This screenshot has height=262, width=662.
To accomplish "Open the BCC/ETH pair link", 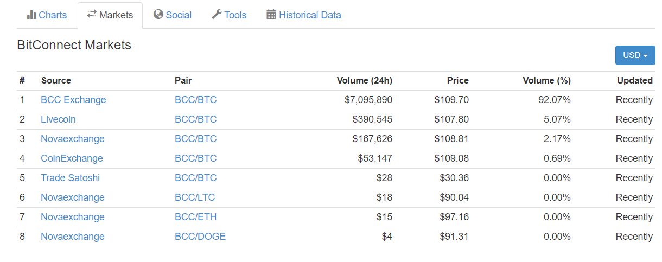I will pos(195,217).
